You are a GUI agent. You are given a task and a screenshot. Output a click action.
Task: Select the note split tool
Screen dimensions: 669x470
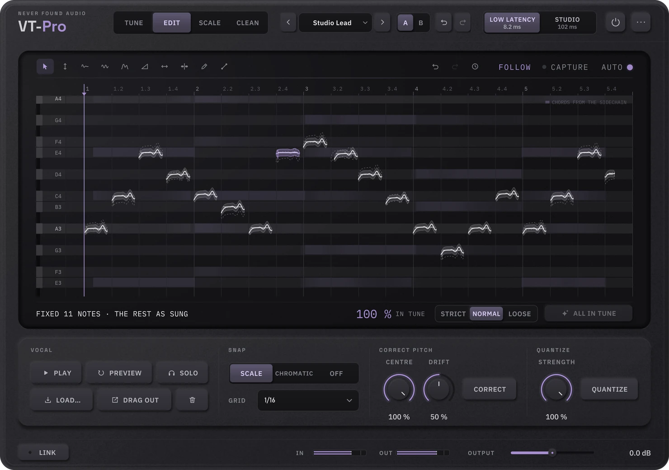184,67
